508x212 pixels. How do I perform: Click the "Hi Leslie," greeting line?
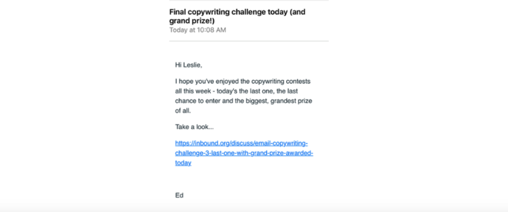click(x=189, y=65)
